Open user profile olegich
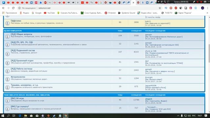 [149, 99]
